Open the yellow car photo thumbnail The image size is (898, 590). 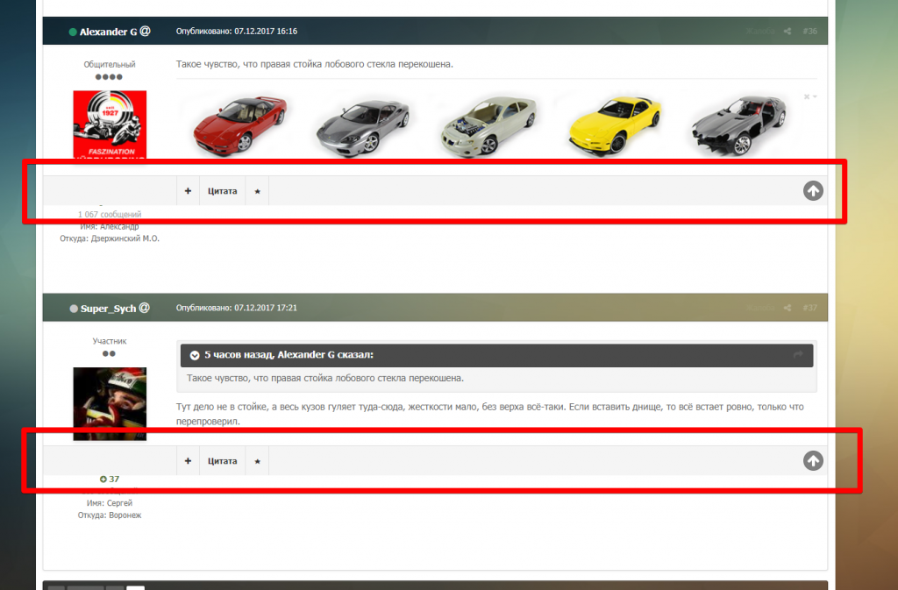612,123
